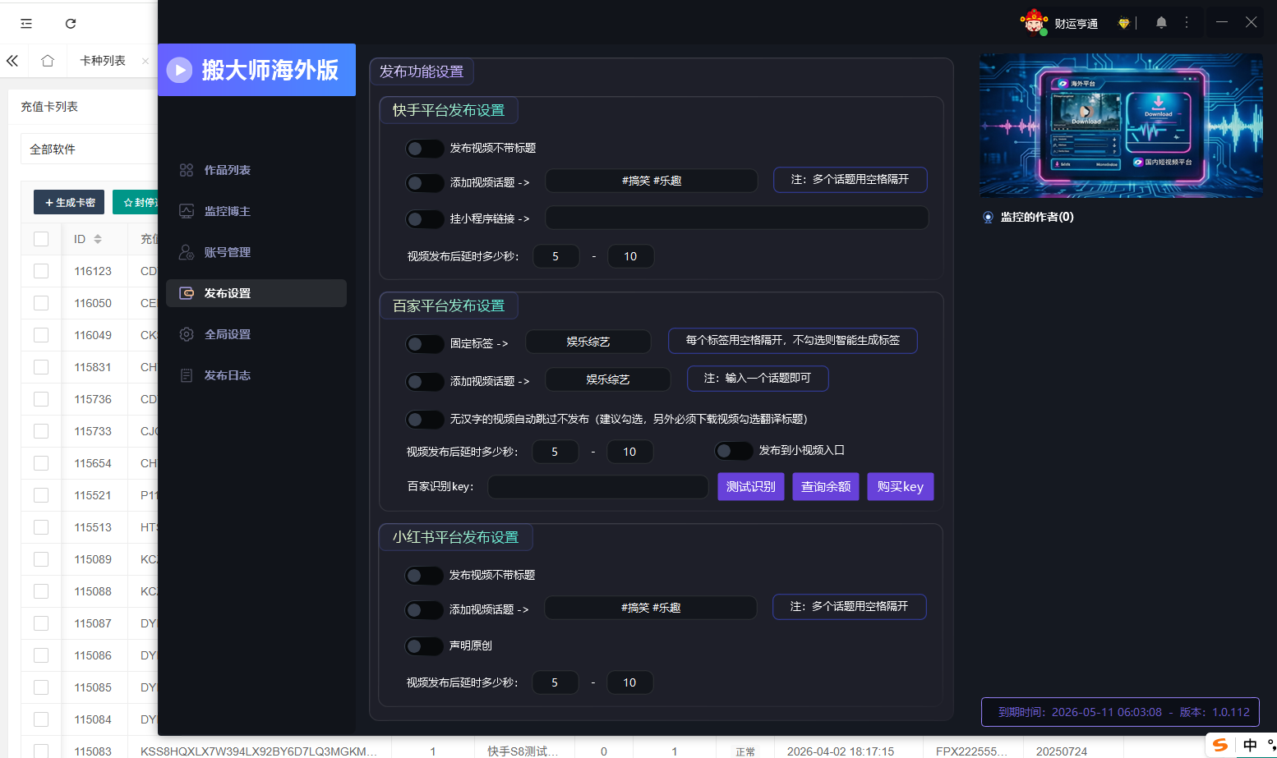1277x758 pixels.
Task: Toggle 无汉字的视频自动跳过不发布 switch
Action: coord(425,420)
